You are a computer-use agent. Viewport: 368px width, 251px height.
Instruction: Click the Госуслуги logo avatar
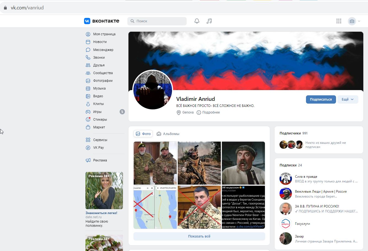tap(286, 223)
